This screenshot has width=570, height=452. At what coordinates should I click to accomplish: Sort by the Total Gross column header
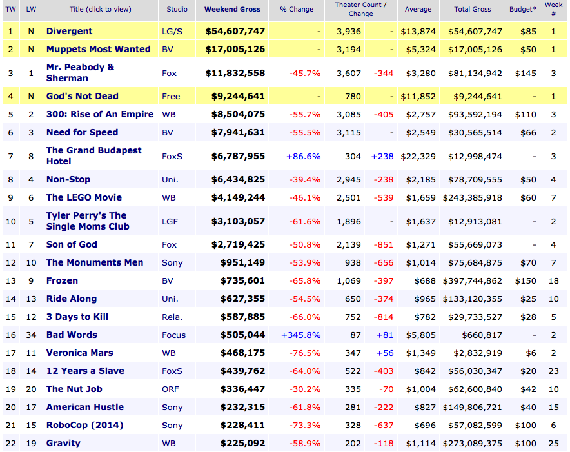(472, 10)
